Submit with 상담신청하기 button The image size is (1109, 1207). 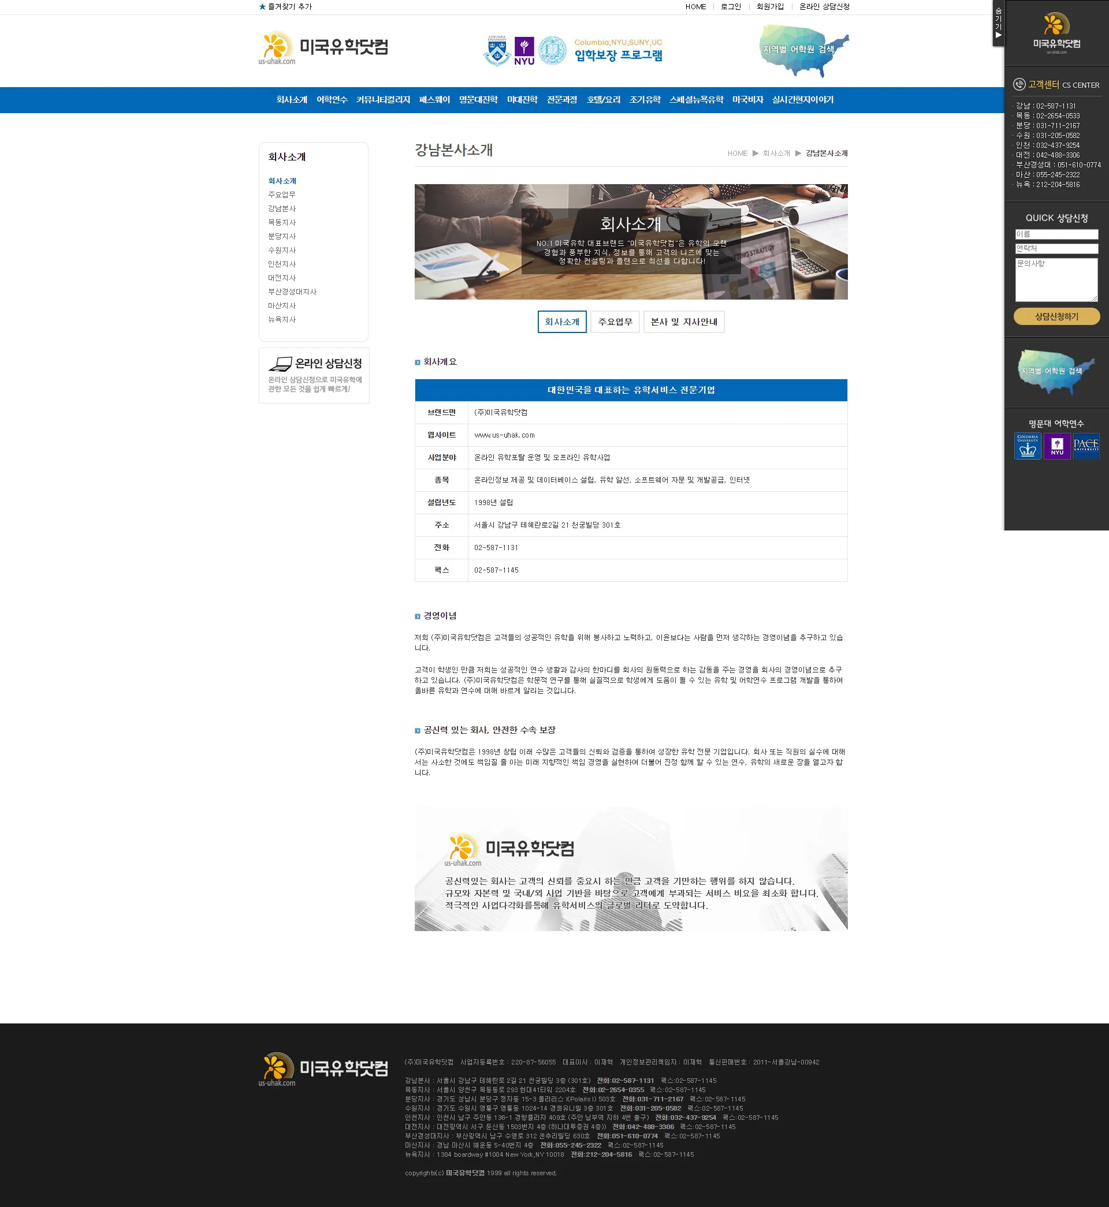pyautogui.click(x=1056, y=316)
